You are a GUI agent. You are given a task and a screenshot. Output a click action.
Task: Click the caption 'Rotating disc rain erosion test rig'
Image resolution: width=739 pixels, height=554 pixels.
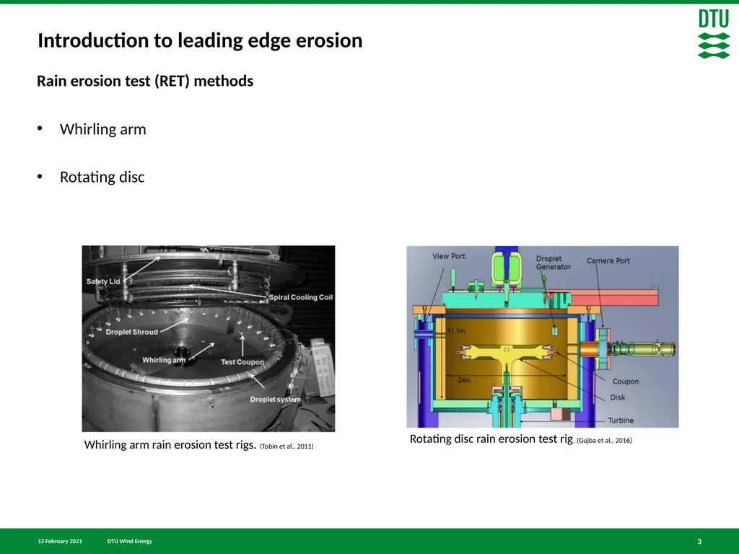(x=491, y=439)
